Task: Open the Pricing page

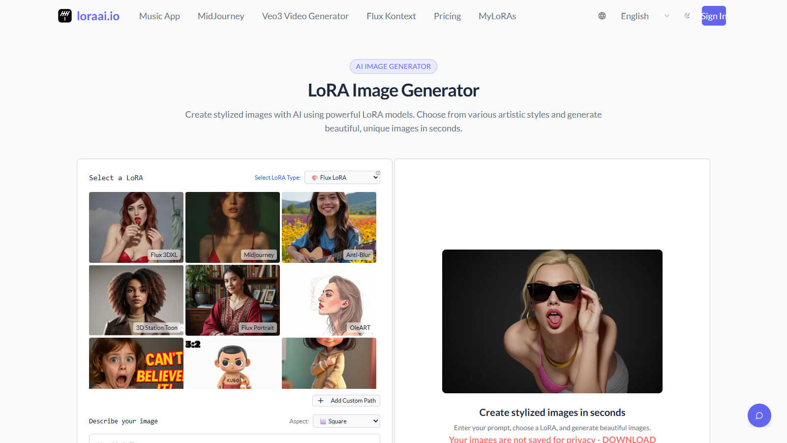Action: [447, 16]
